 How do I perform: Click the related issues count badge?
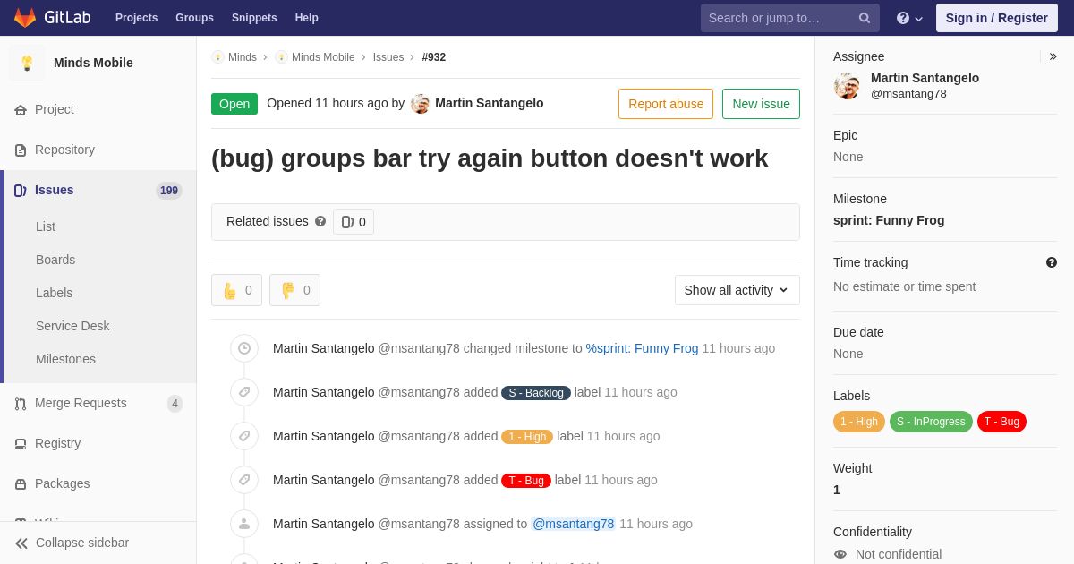point(354,222)
